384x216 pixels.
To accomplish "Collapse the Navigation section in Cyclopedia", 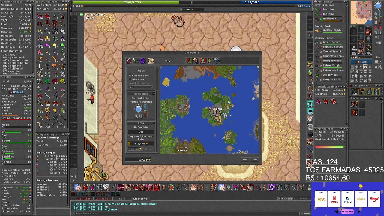I will [154, 94].
